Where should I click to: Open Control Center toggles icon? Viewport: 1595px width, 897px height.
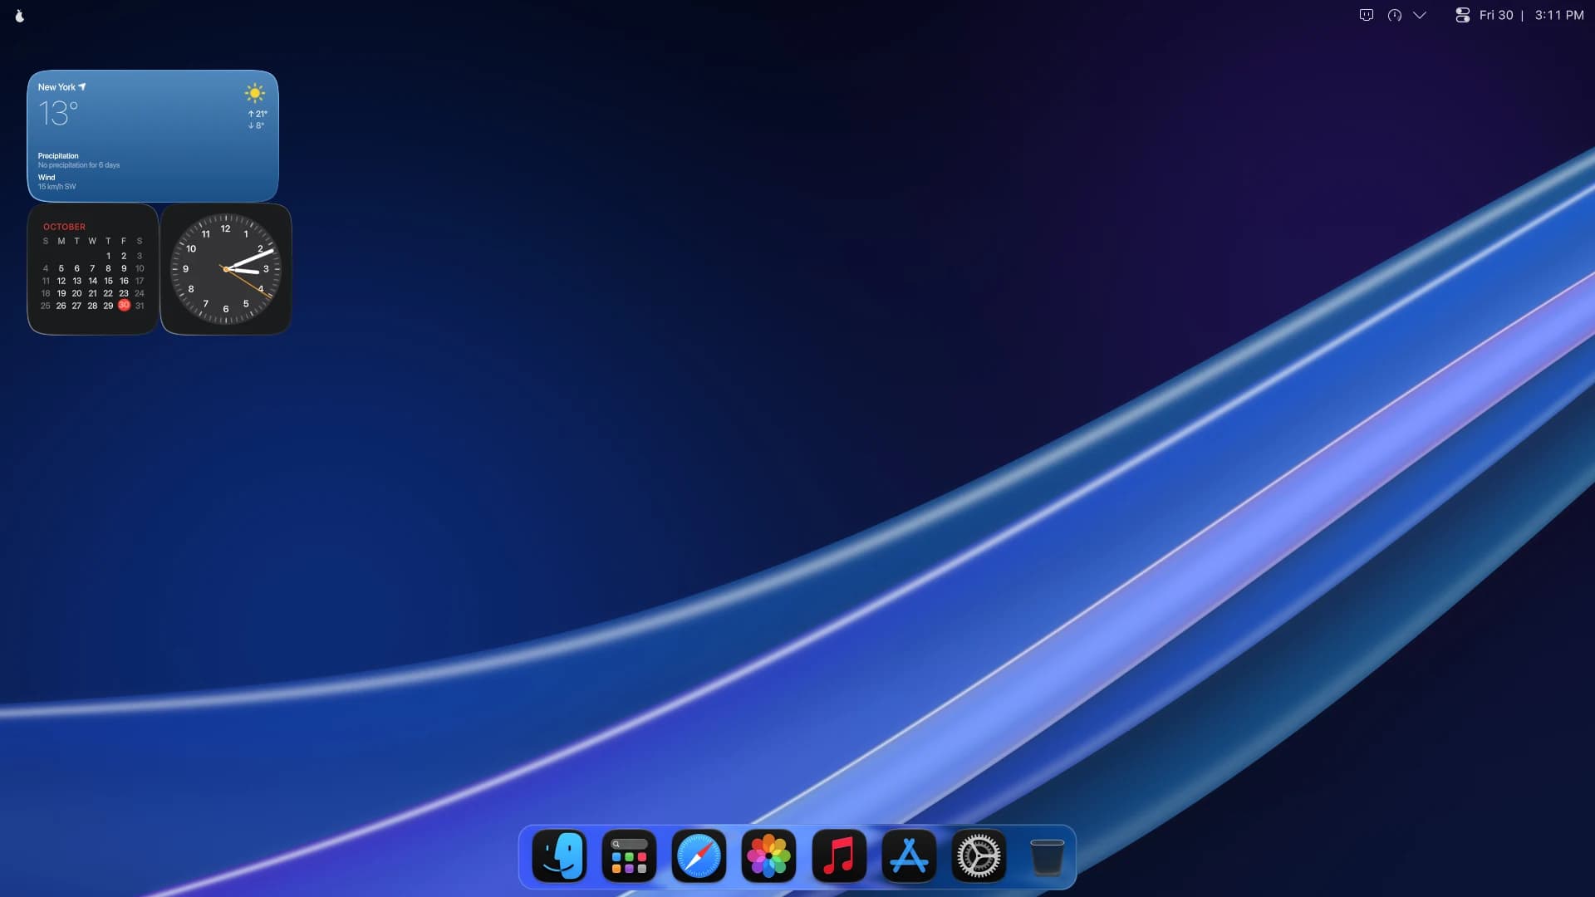tap(1463, 15)
